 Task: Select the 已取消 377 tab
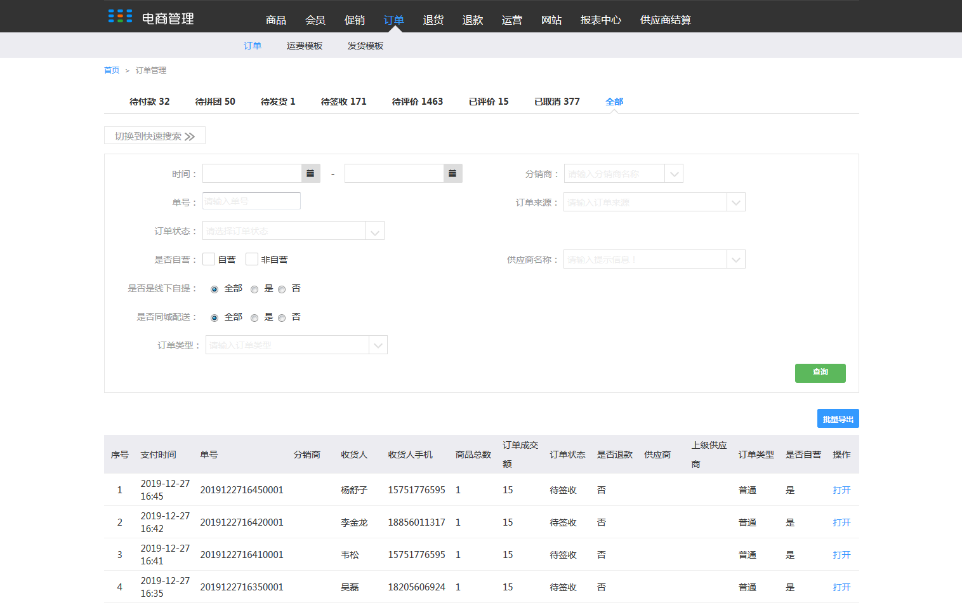(557, 102)
